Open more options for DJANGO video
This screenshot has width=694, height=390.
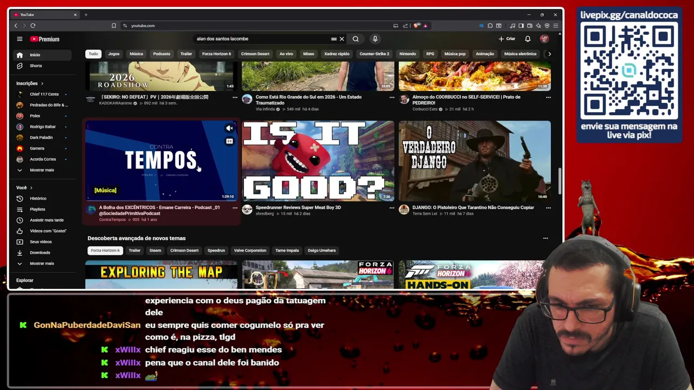coord(548,207)
